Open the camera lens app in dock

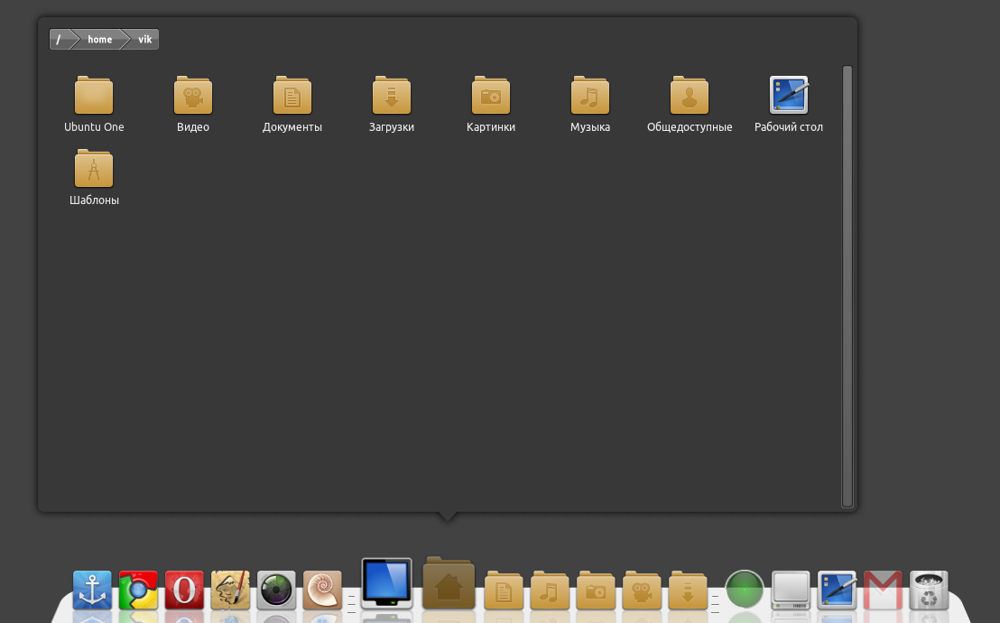[x=276, y=590]
